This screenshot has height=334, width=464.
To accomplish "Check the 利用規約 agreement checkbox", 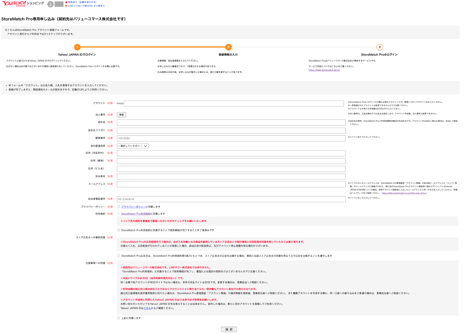I will click(x=119, y=214).
